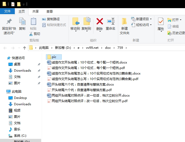Click the Up one level arrow

pyautogui.click(x=25, y=48)
